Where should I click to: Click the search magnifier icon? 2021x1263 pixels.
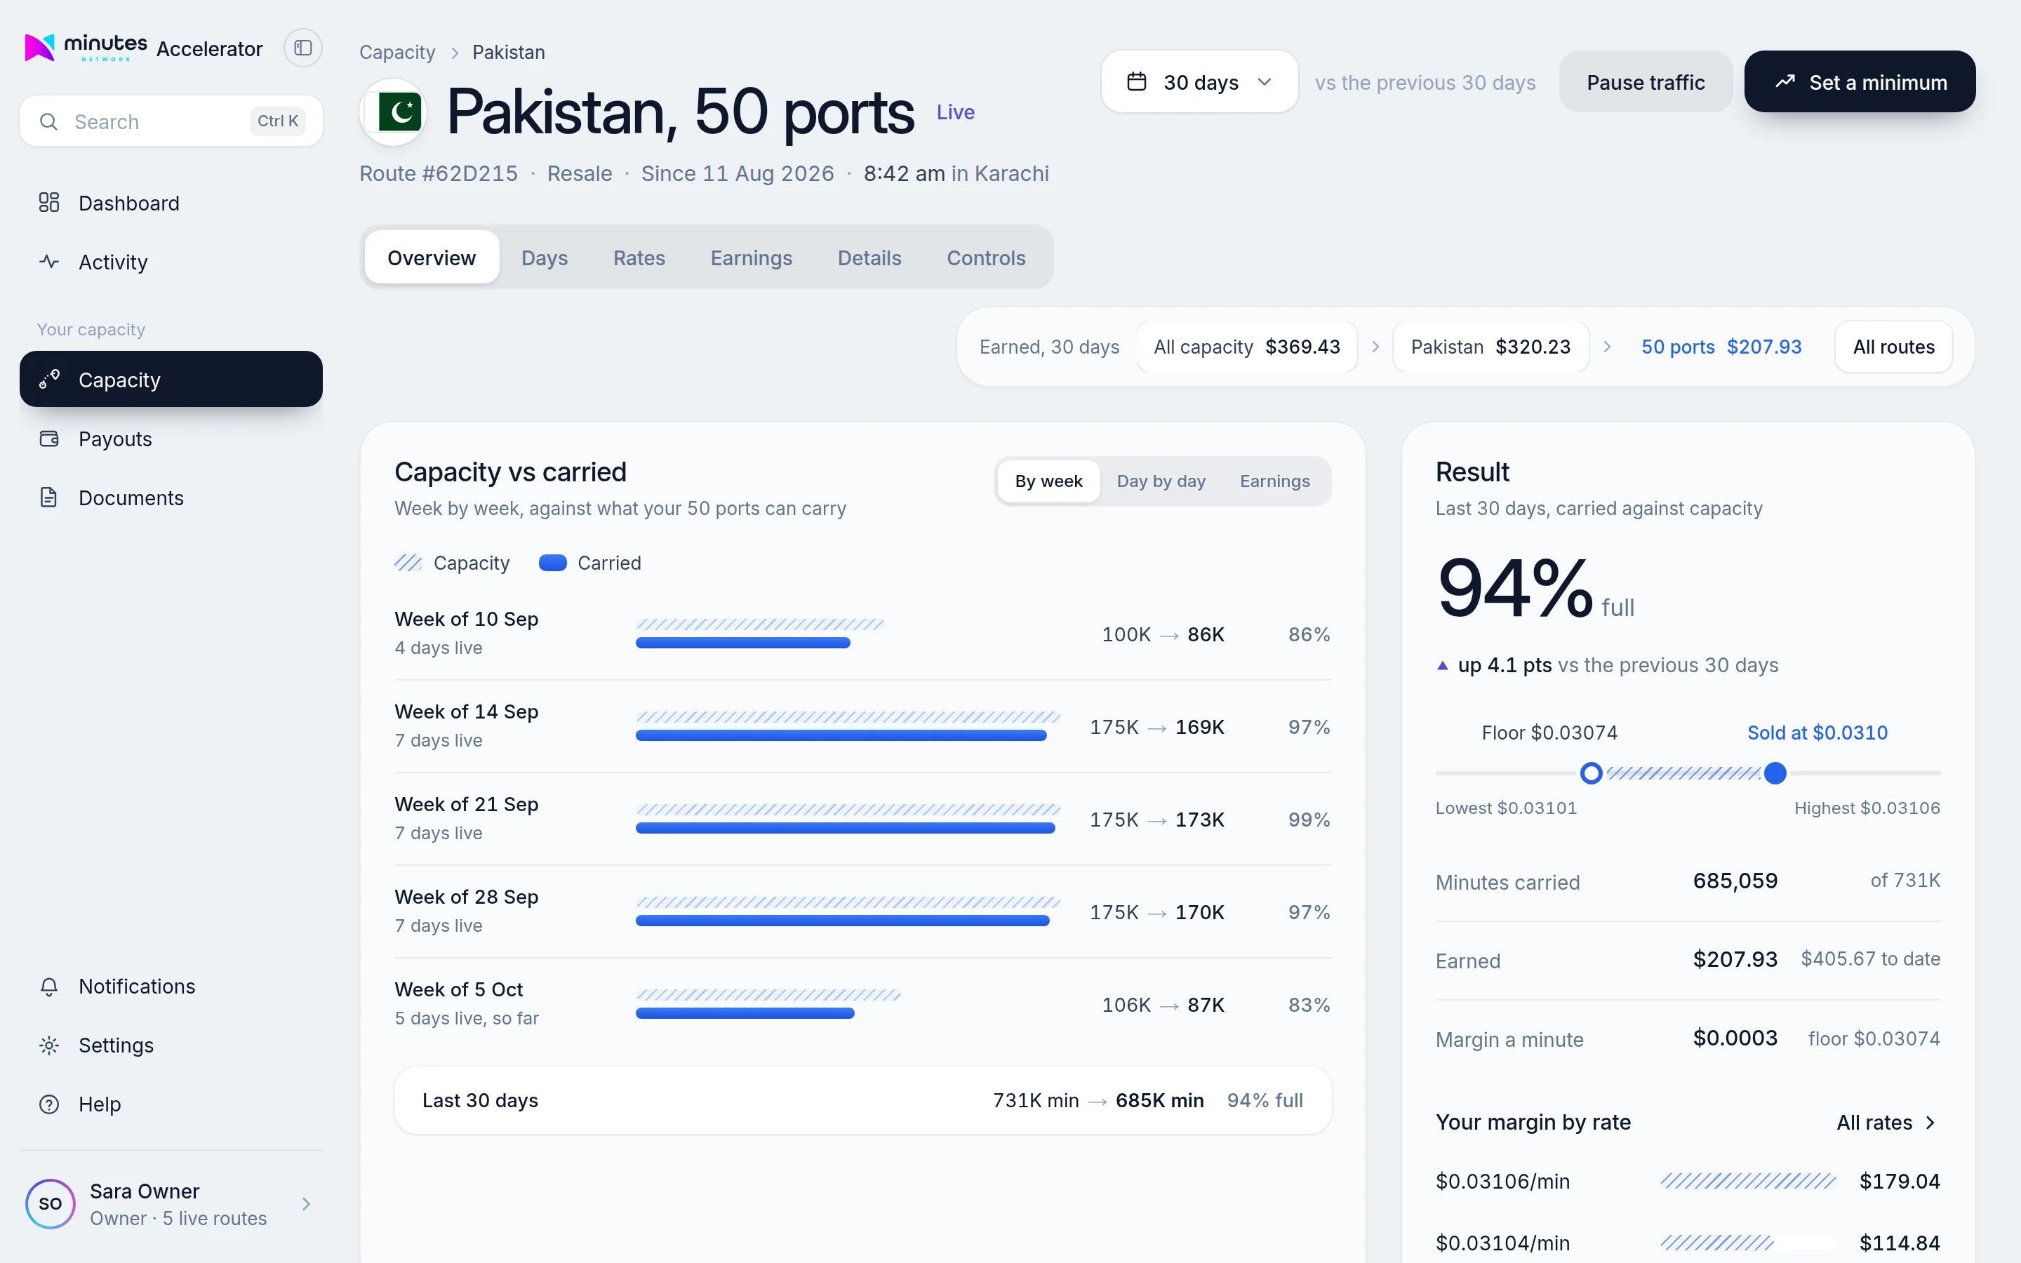pos(49,122)
